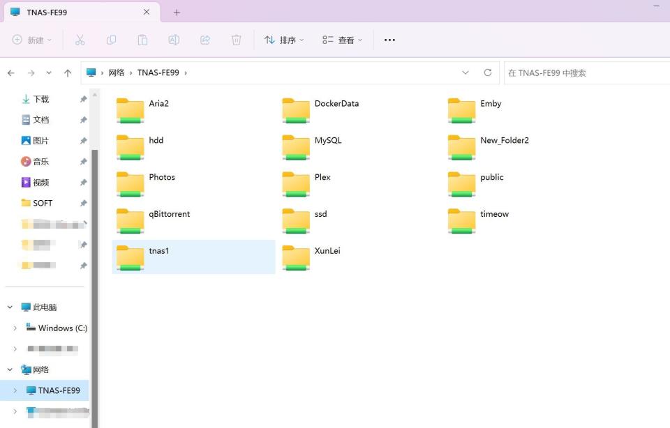Click the TNAS-FE99 window tab

[x=81, y=13]
